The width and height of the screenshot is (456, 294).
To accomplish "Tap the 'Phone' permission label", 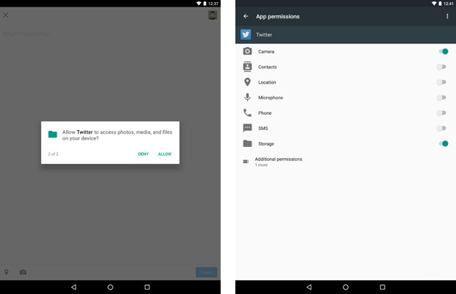I will (x=265, y=113).
